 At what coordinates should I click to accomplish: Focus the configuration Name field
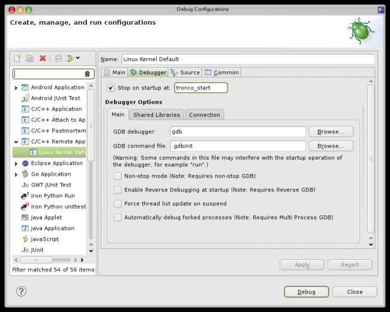point(248,59)
